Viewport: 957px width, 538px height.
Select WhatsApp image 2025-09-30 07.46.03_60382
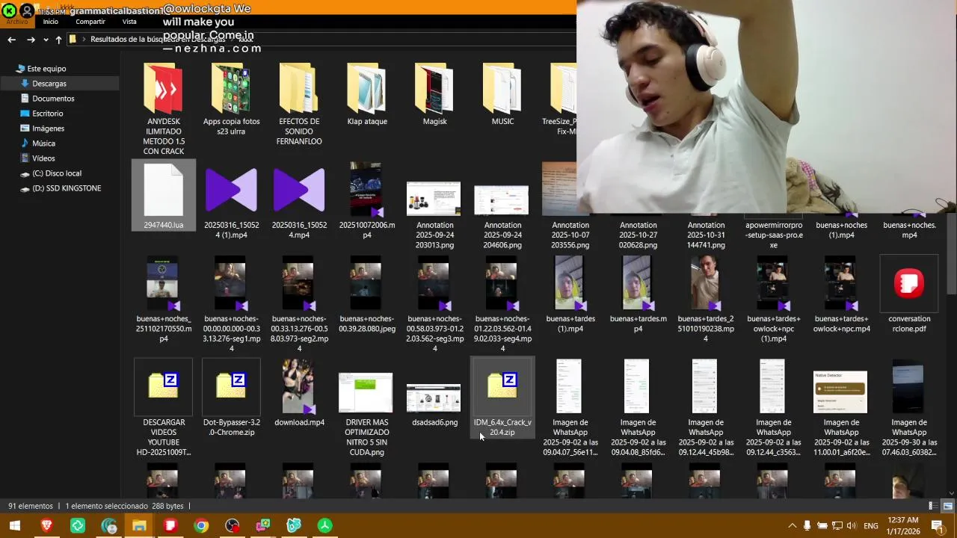click(x=909, y=408)
